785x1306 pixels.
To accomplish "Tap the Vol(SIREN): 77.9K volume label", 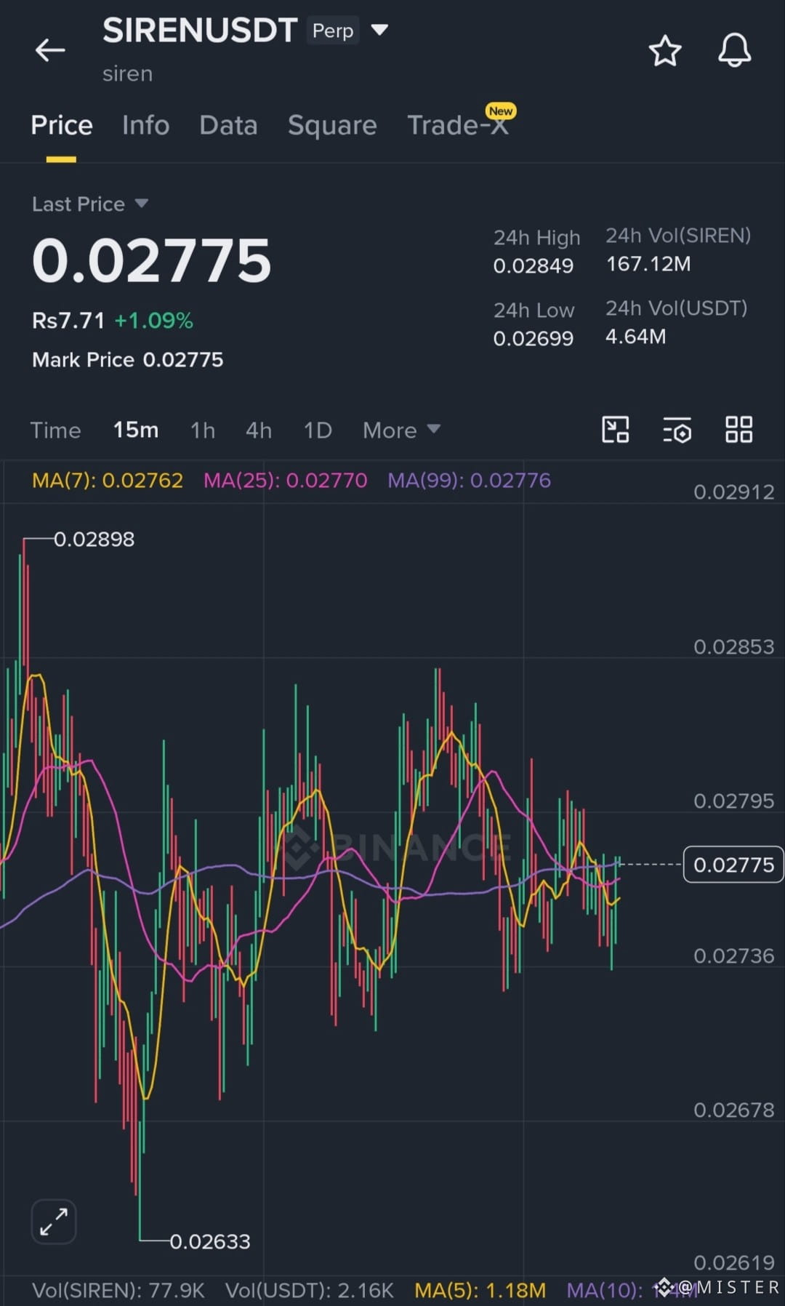I will 118,1290.
